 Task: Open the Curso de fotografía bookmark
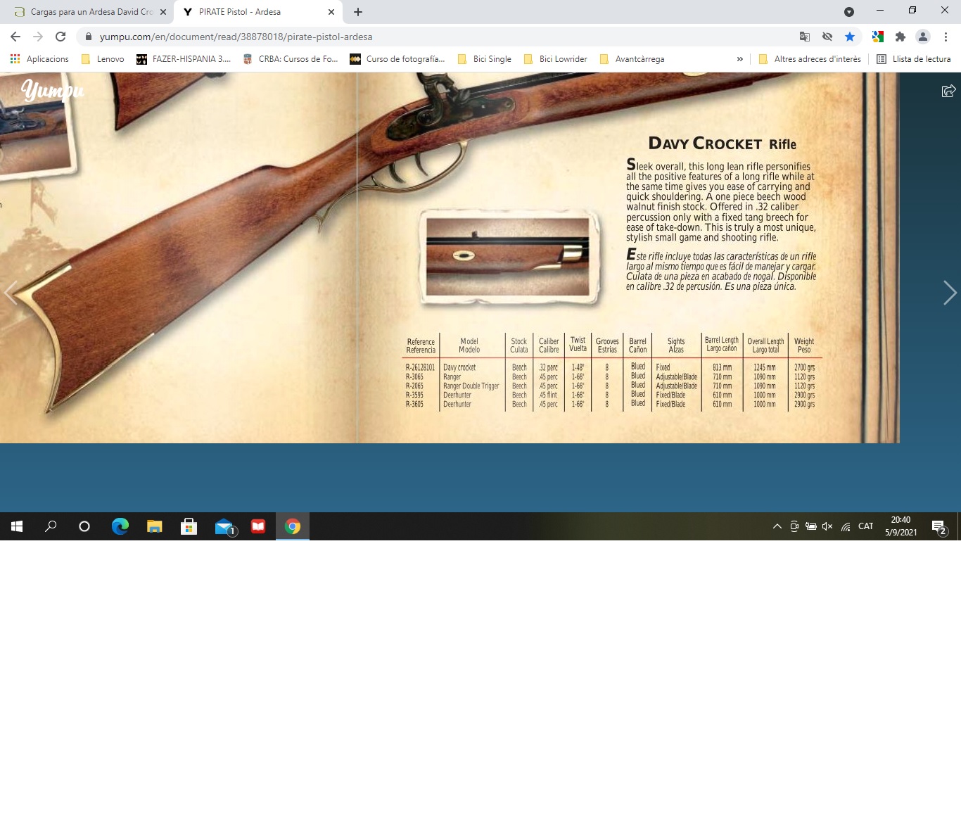[x=397, y=59]
